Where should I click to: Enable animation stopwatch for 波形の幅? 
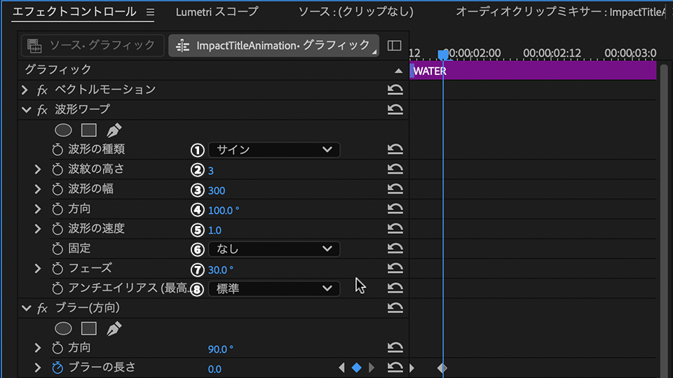coord(57,189)
